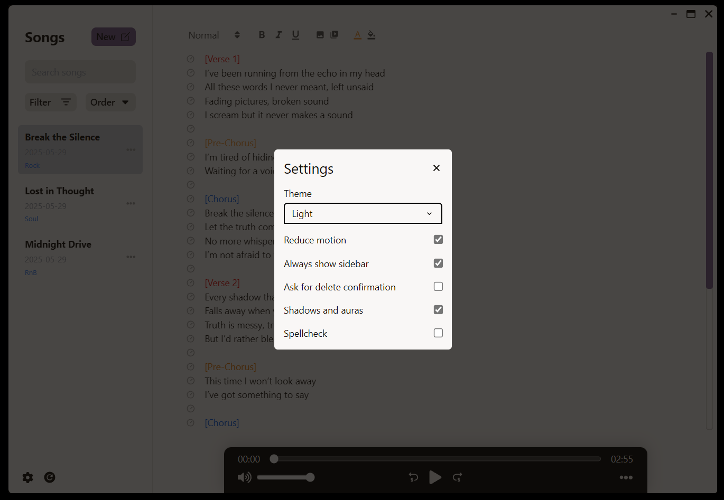Apply italic formatting
Image resolution: width=724 pixels, height=500 pixels.
coord(279,35)
